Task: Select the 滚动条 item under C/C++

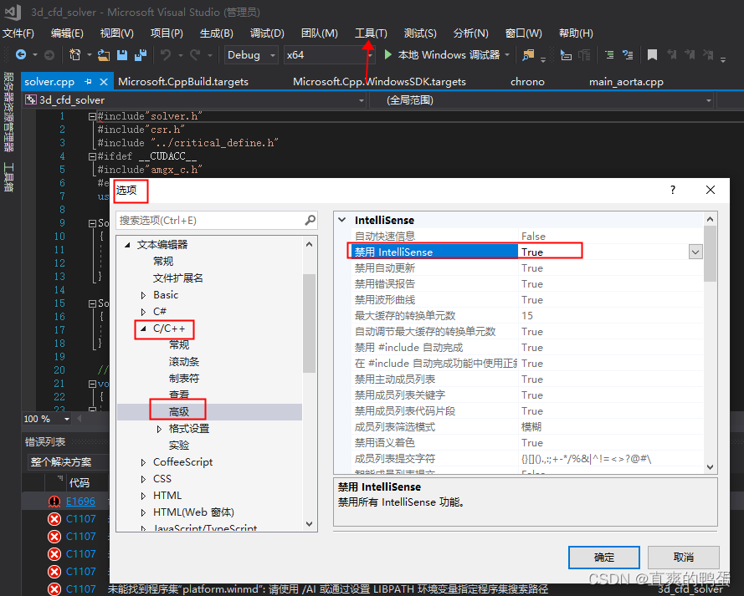Action: tap(184, 362)
